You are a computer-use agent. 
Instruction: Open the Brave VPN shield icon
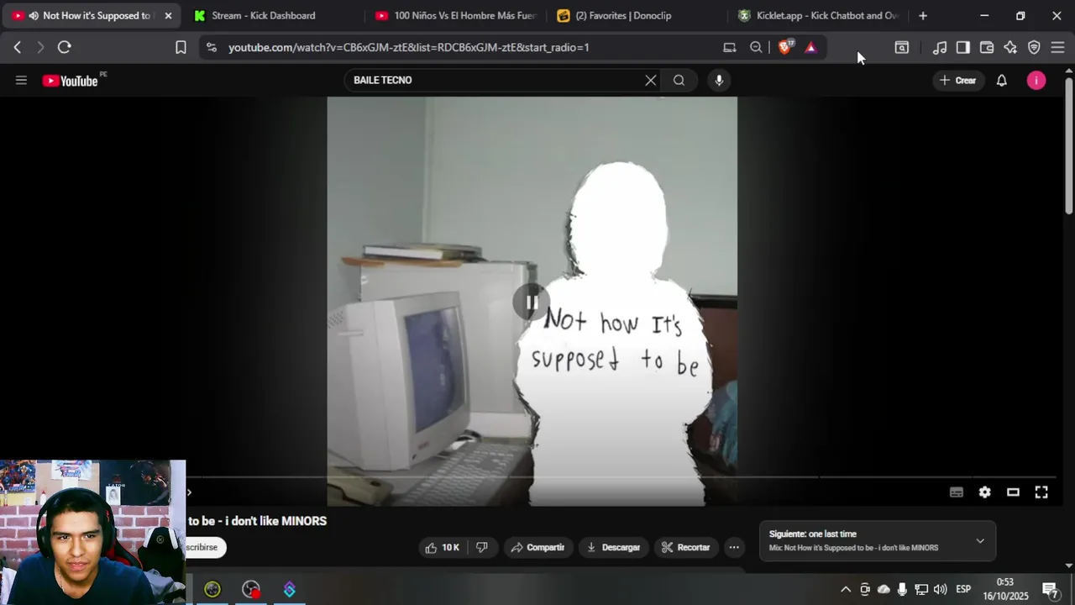coord(1034,48)
